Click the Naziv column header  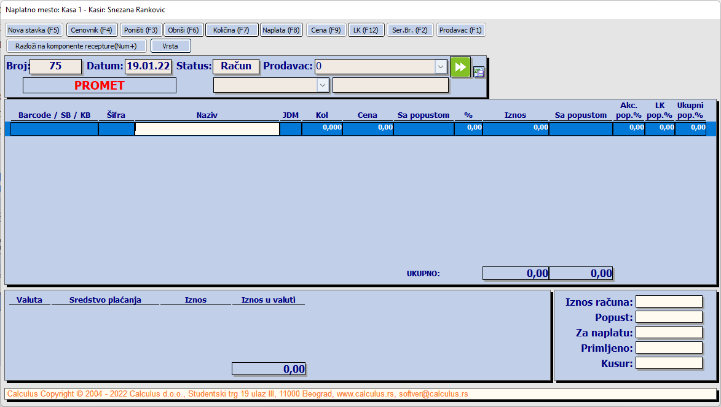[x=207, y=115]
